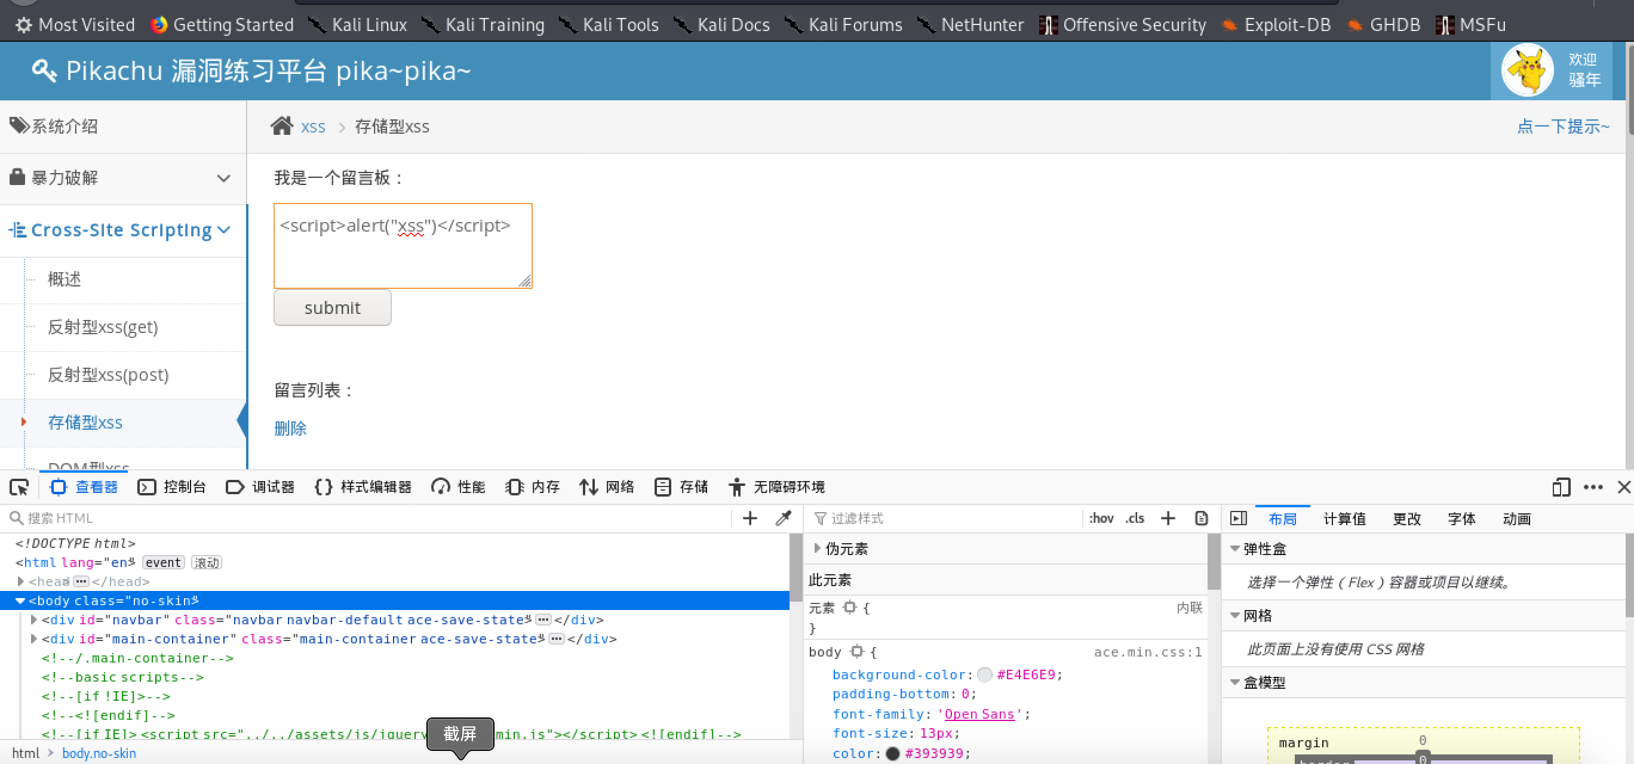The image size is (1634, 764).
Task: Toggle the :hov pseudo-class panel
Action: [1101, 518]
